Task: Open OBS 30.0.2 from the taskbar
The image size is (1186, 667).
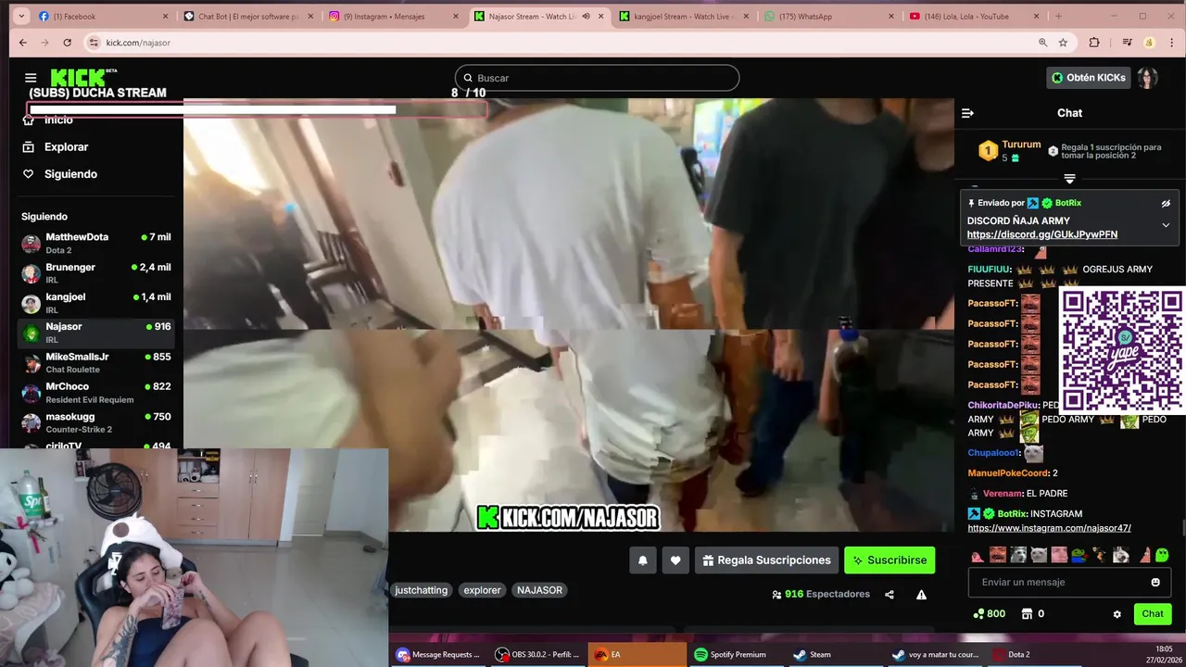Action: click(x=536, y=654)
